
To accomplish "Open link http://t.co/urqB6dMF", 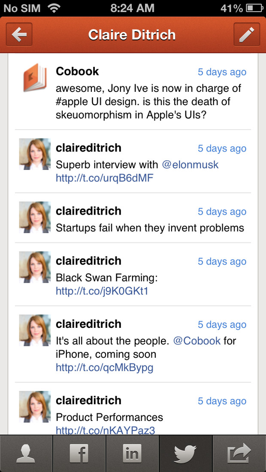I will coord(105,178).
